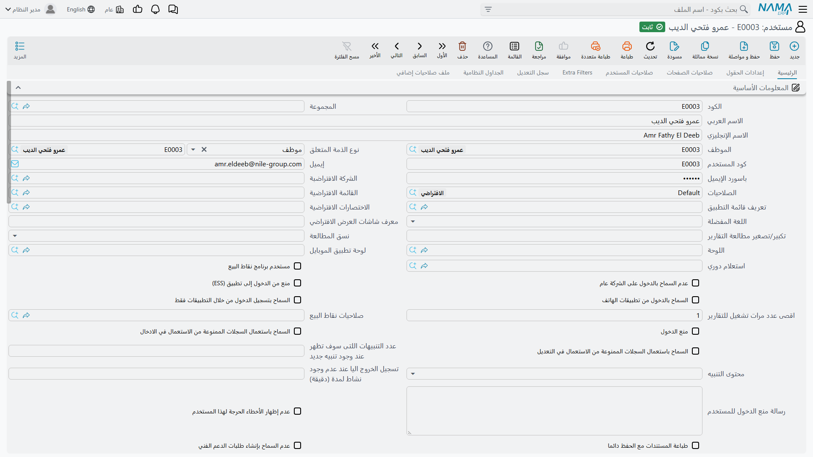The height and width of the screenshot is (457, 813).
Task: Open the المزيد (More) menu icon
Action: (20, 46)
